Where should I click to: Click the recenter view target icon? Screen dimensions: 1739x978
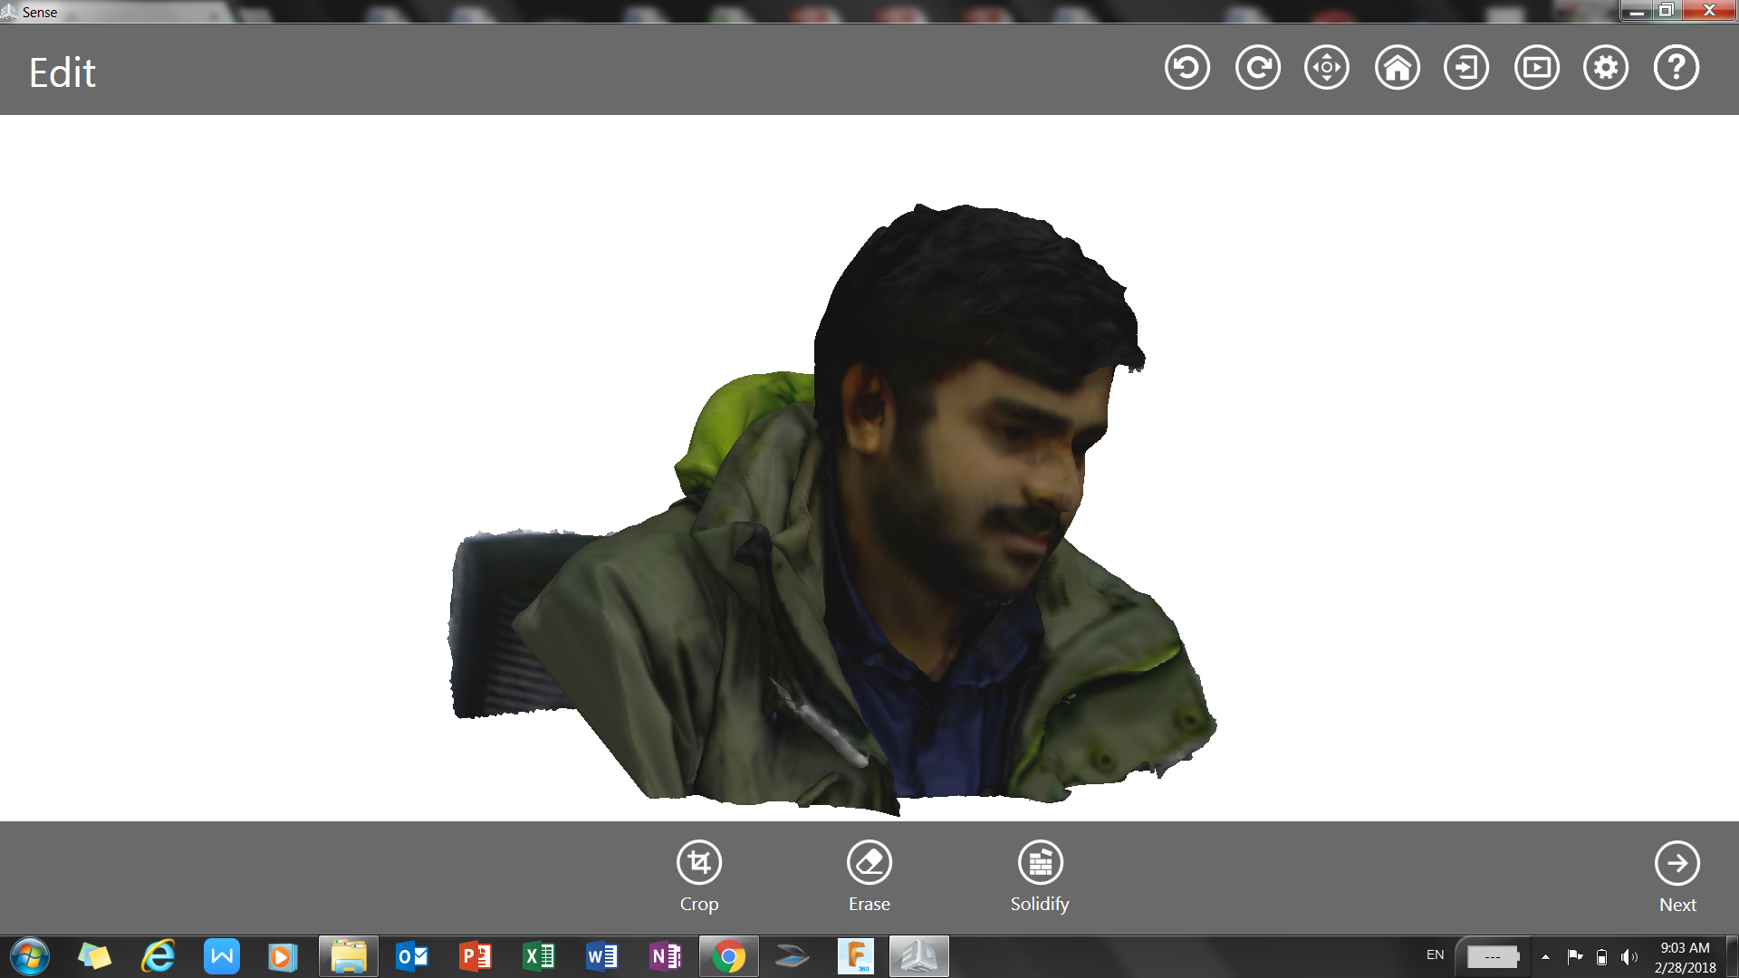[x=1327, y=68]
